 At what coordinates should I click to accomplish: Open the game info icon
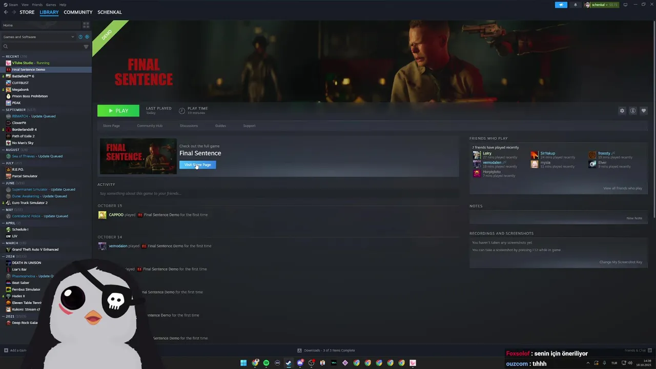633,111
